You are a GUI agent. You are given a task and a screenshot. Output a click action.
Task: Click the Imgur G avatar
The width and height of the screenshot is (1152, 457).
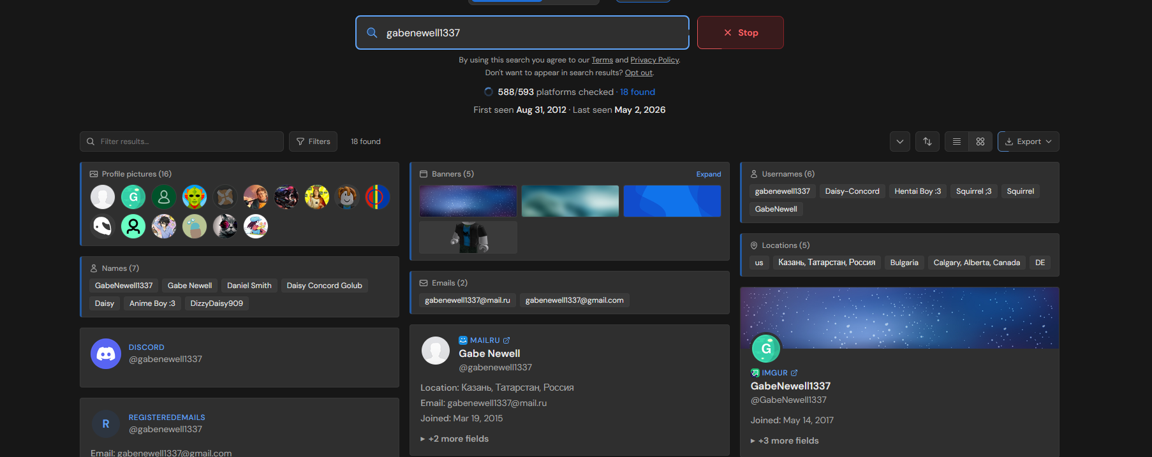click(x=766, y=349)
